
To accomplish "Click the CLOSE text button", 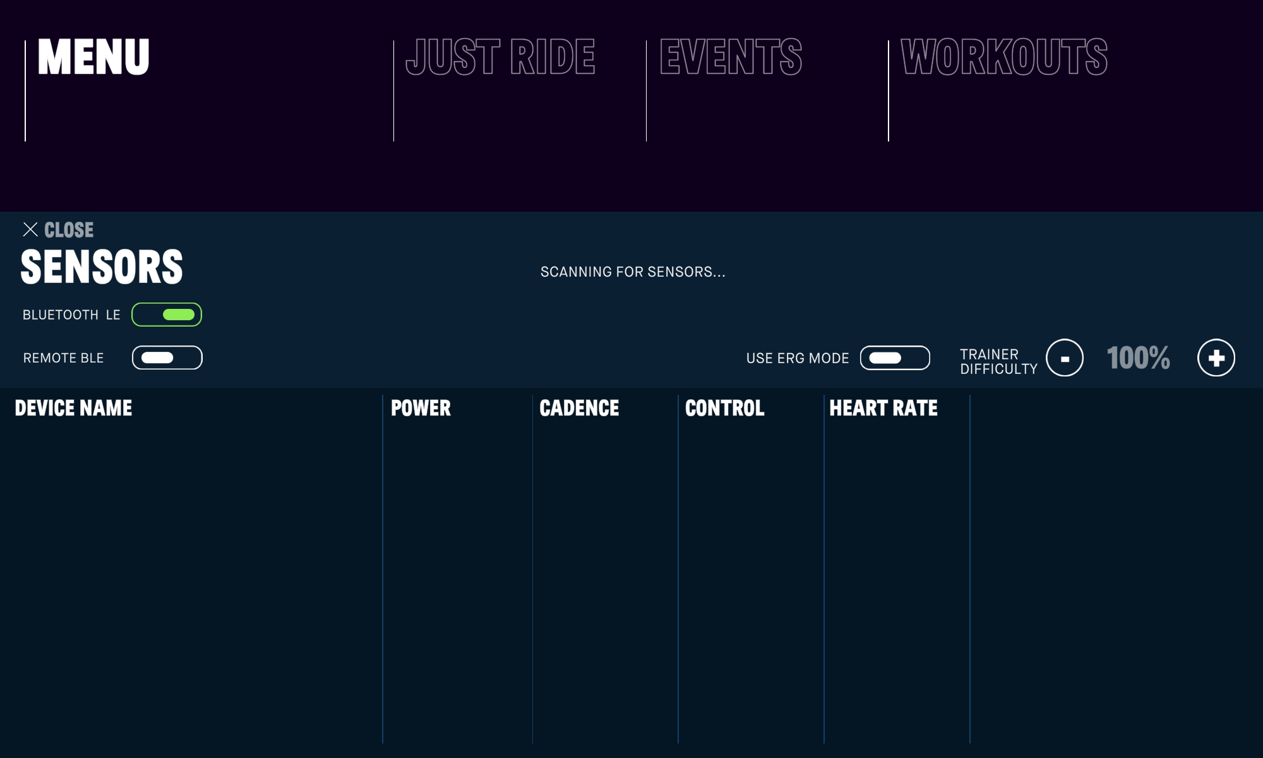I will (x=69, y=230).
